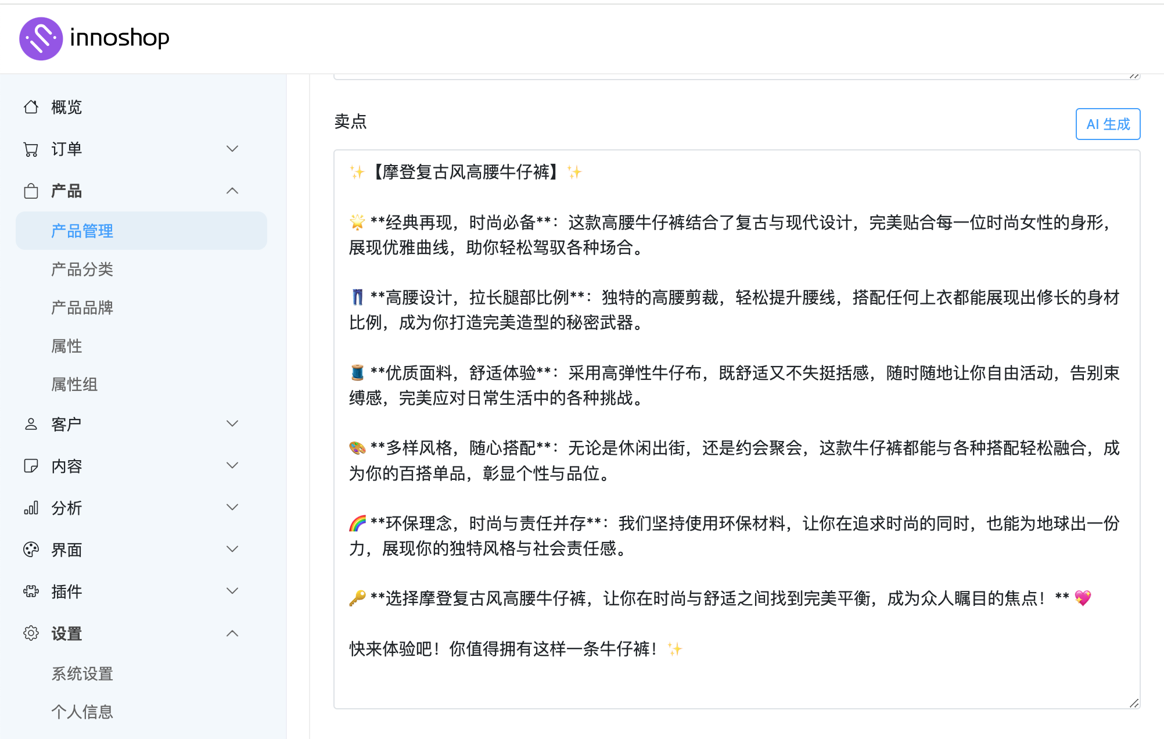The height and width of the screenshot is (739, 1164).
Task: Click the home icon beside 概览
Action: coord(31,107)
